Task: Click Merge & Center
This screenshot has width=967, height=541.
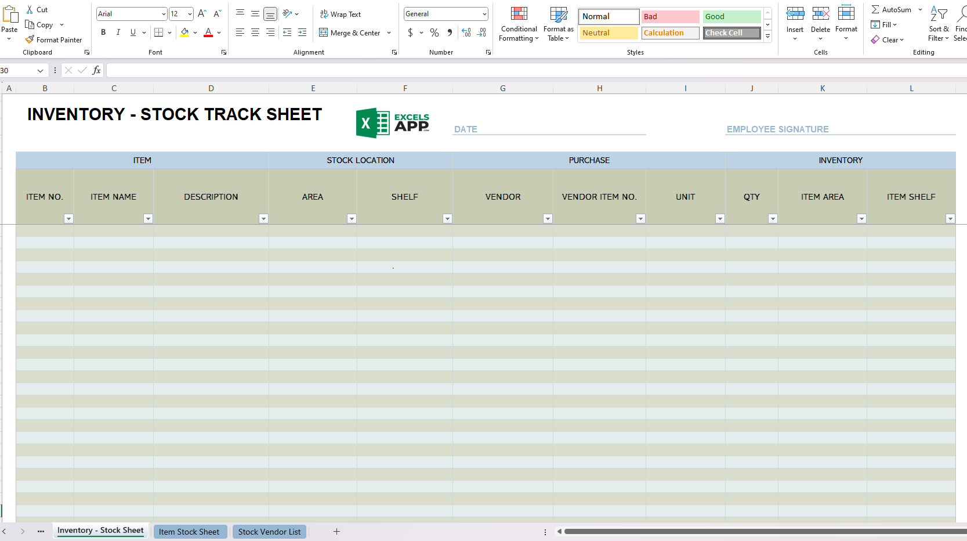Action: point(351,33)
